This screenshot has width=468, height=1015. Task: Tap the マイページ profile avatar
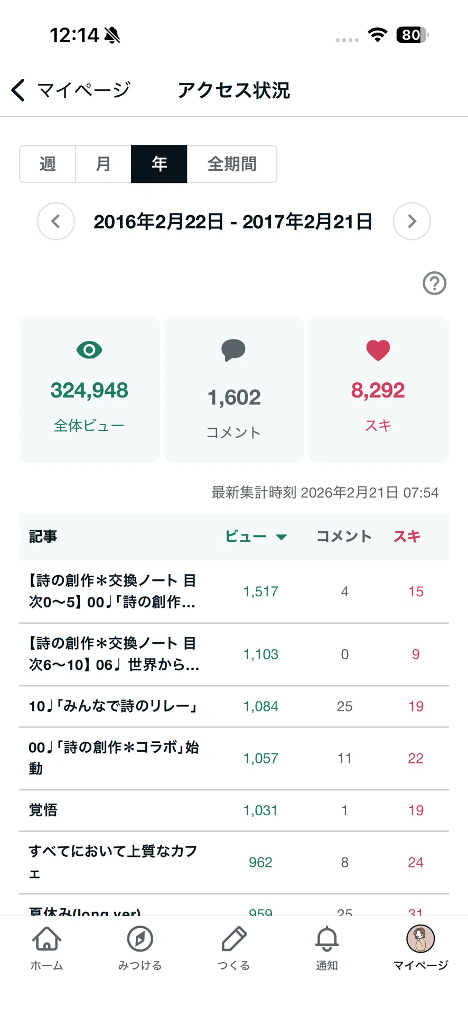[x=420, y=938]
